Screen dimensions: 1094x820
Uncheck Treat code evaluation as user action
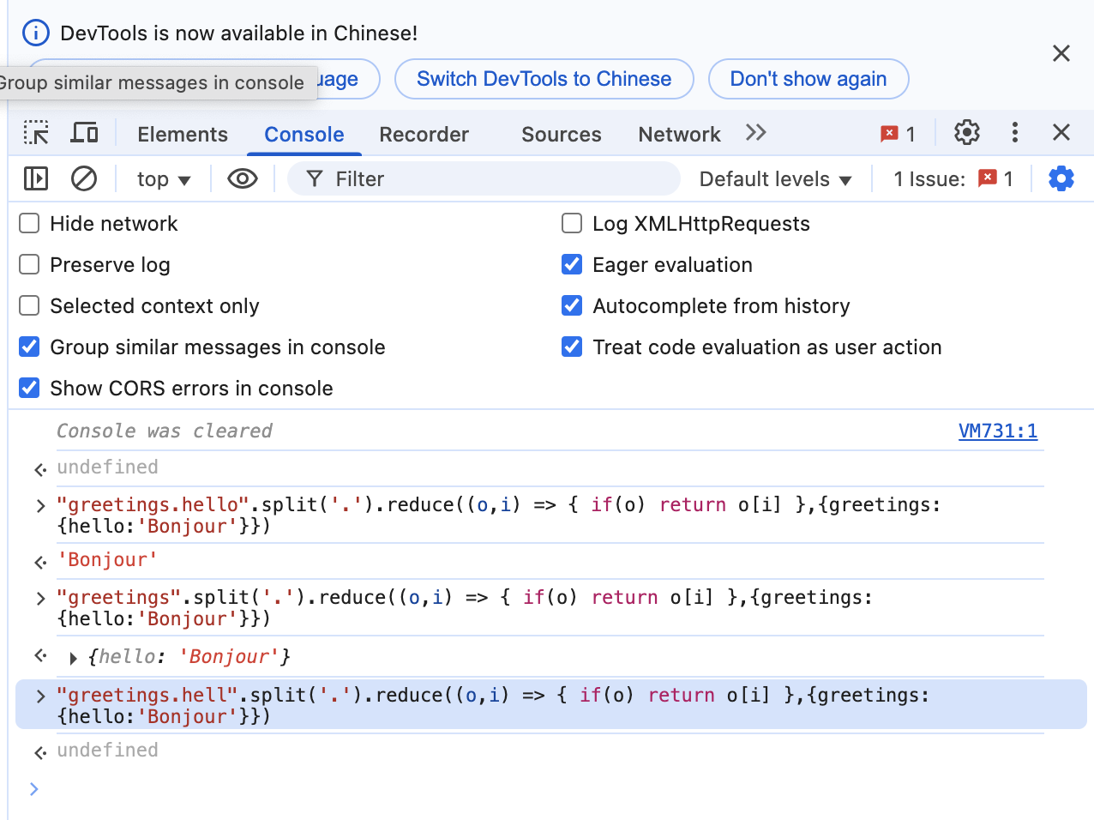coord(572,347)
